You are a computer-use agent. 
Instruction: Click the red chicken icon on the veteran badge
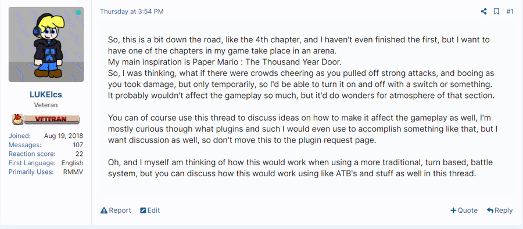(17, 119)
